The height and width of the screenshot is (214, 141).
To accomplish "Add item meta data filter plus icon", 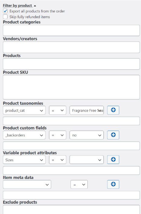I will point(113,184).
